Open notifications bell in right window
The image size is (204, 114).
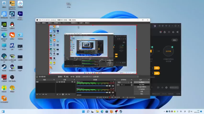(x=173, y=32)
